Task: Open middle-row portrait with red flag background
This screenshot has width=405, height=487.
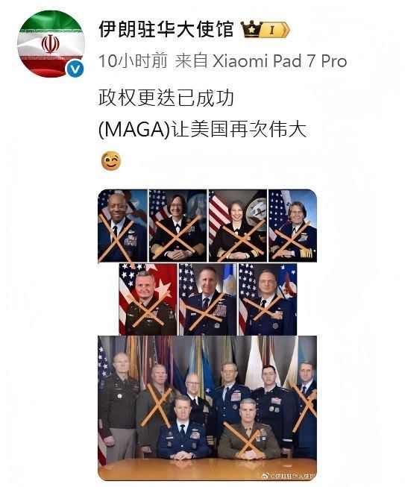Action: click(x=148, y=299)
